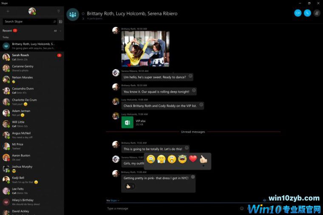The image size is (323, 215).
Task: Click the conversation title Brittany Roth, Lucy Holcomb, Serena Ribiero
Action: [x=132, y=14]
